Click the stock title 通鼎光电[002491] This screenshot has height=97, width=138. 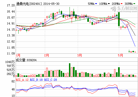[x=29, y=4]
